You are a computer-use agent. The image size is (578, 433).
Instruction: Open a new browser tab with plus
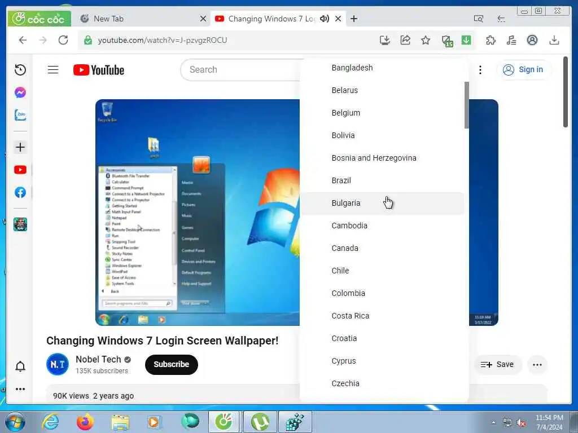[354, 19]
